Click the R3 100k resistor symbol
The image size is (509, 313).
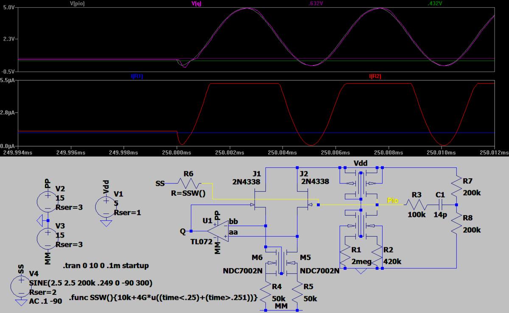point(417,205)
